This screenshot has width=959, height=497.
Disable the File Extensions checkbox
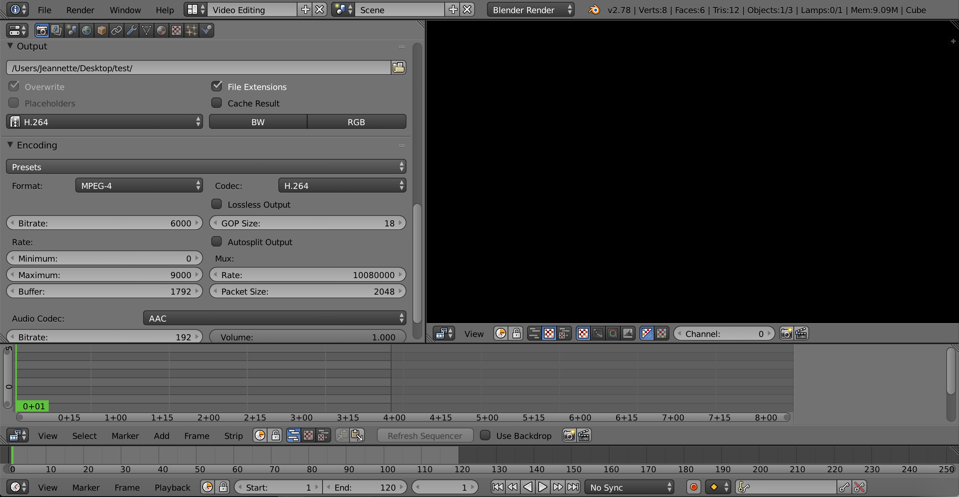point(217,87)
